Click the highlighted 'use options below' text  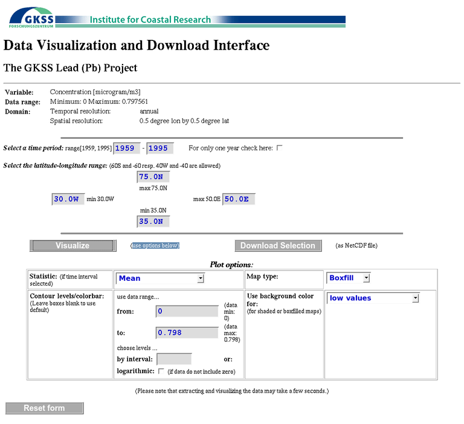[155, 246]
